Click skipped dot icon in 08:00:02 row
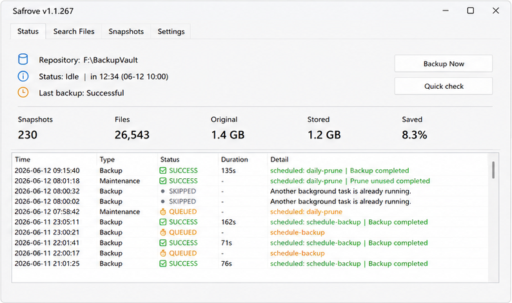 163,201
